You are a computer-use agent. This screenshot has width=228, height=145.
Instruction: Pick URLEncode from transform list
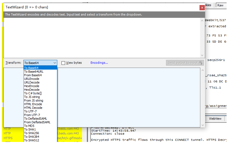[x=40, y=79]
